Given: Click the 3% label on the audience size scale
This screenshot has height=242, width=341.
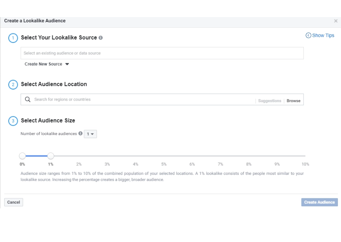Looking at the screenshot, I should point(107,164).
